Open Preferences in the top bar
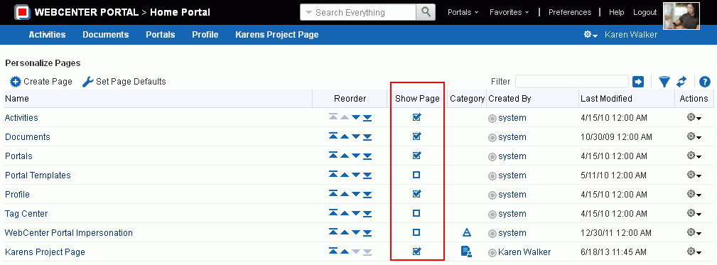 [x=570, y=12]
